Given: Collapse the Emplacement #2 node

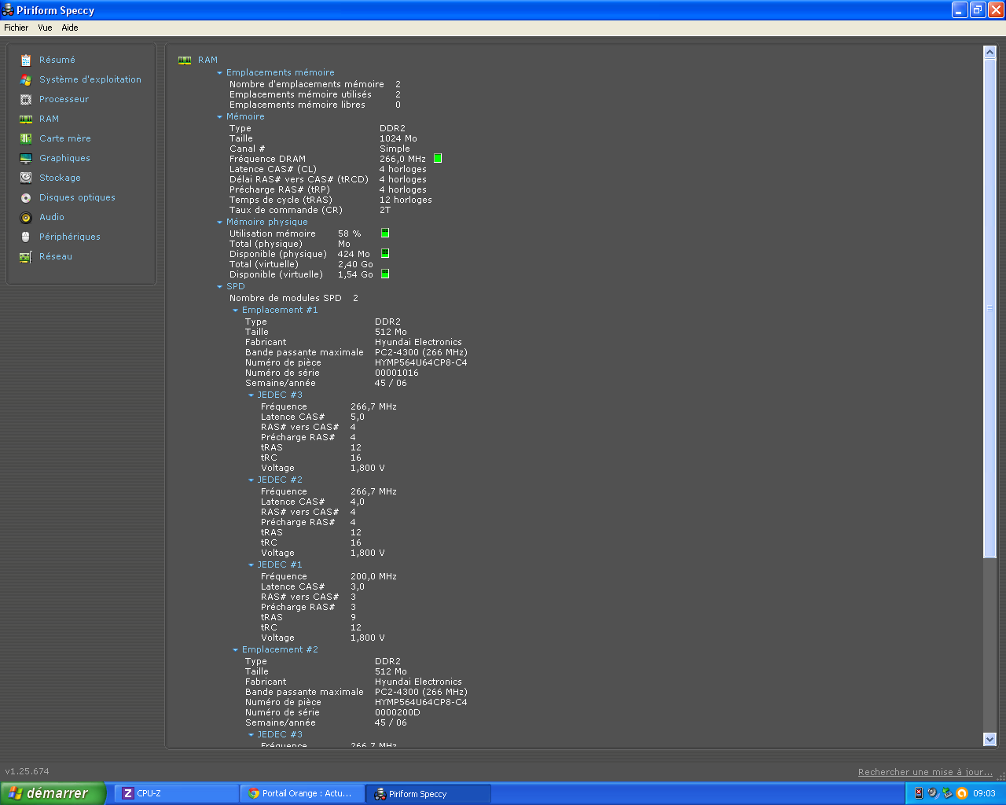Looking at the screenshot, I should pos(235,649).
